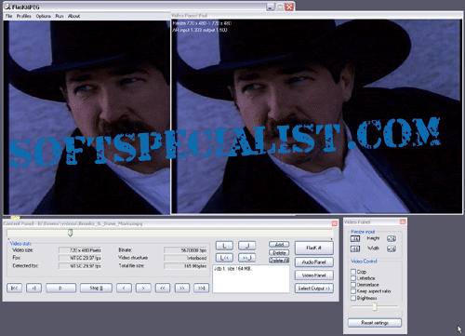The image size is (465, 336).
Task: Open the Run menu
Action: pyautogui.click(x=60, y=16)
